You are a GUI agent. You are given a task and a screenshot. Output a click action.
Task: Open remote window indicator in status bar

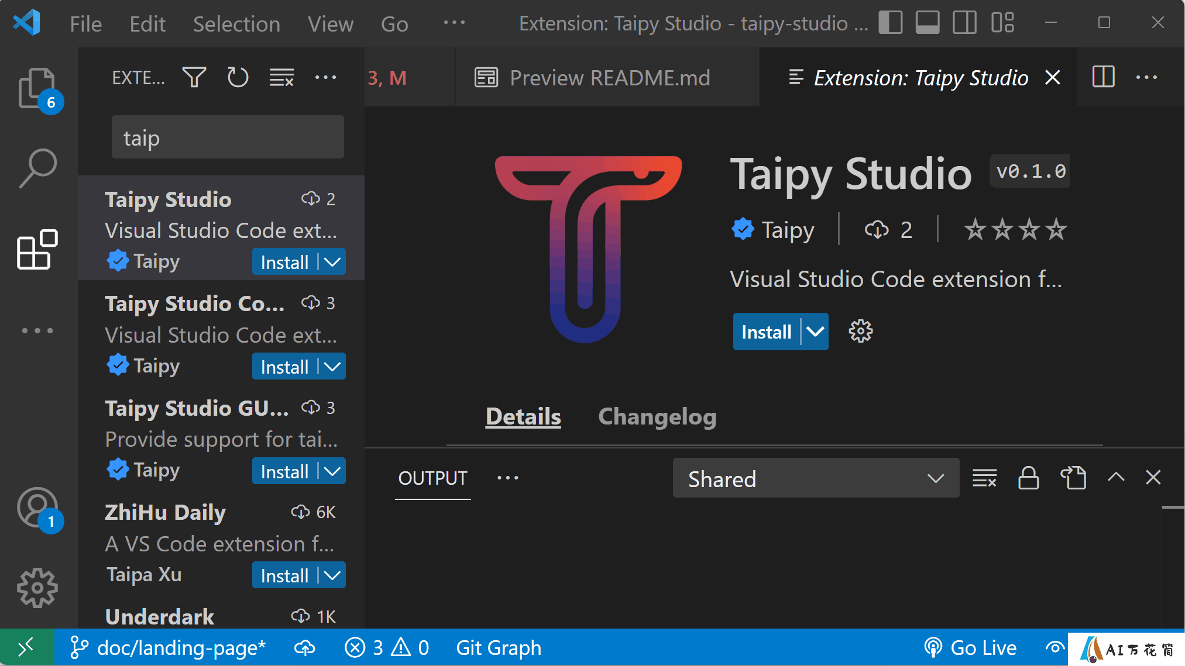[x=27, y=647]
